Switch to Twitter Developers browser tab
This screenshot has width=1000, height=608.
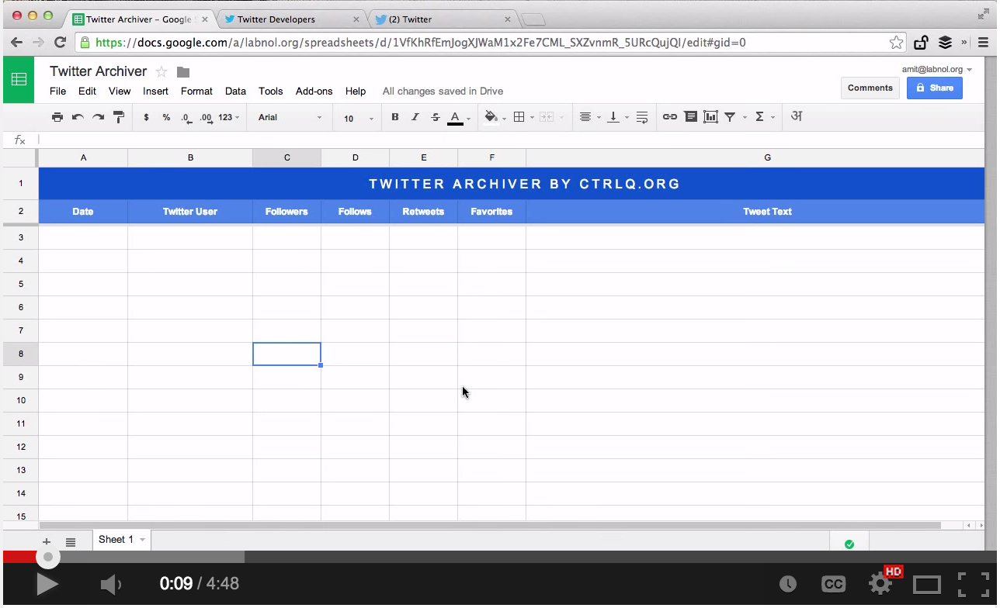click(x=292, y=19)
